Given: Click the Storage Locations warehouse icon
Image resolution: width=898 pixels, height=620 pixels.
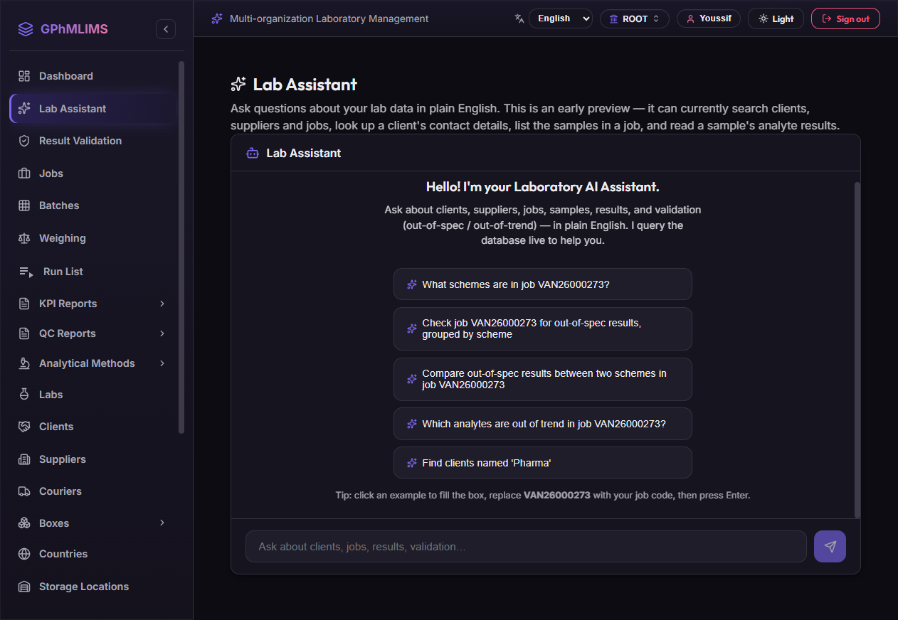Looking at the screenshot, I should (24, 587).
